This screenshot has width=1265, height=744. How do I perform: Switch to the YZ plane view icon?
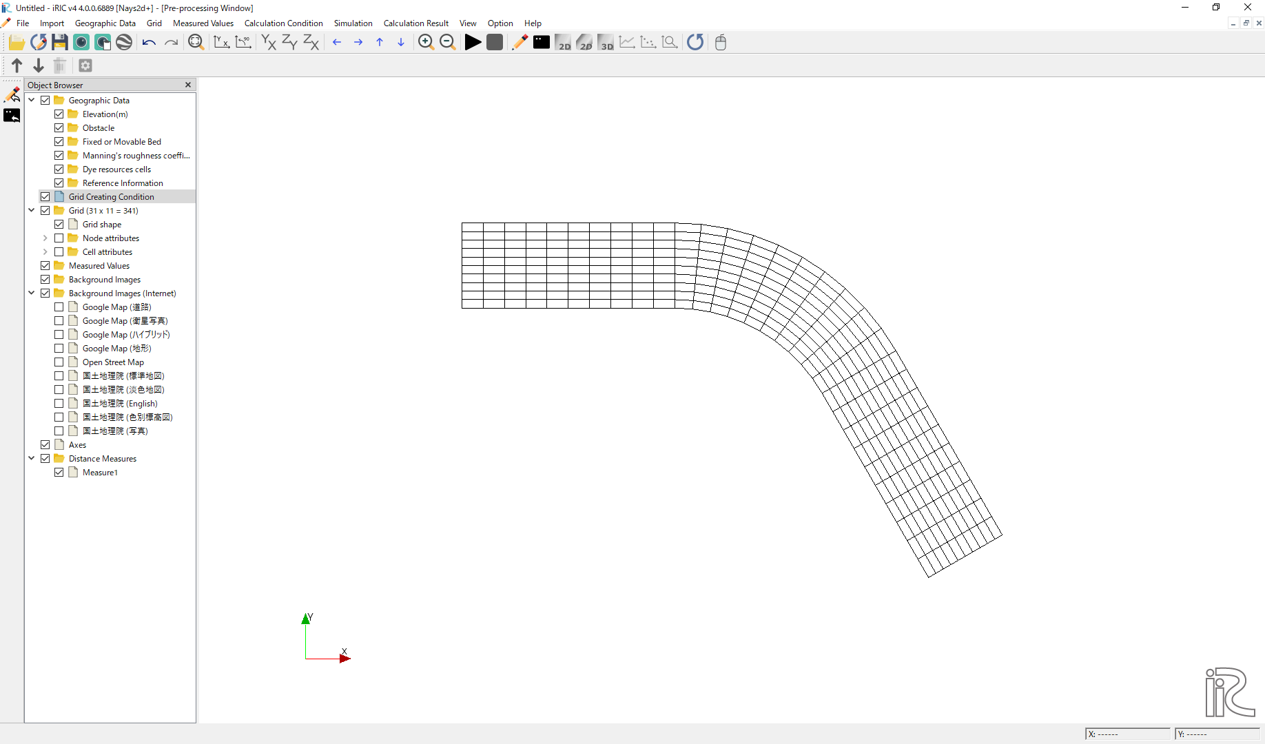pos(289,43)
